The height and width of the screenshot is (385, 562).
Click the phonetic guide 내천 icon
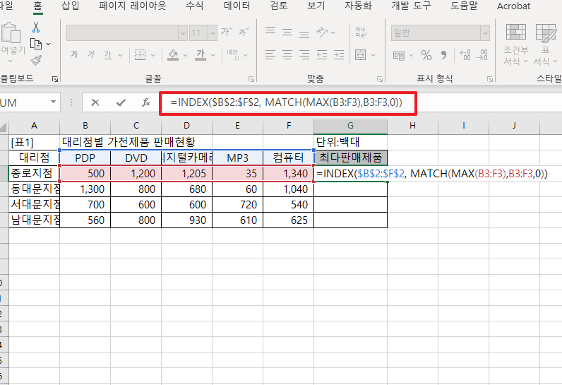(x=232, y=55)
